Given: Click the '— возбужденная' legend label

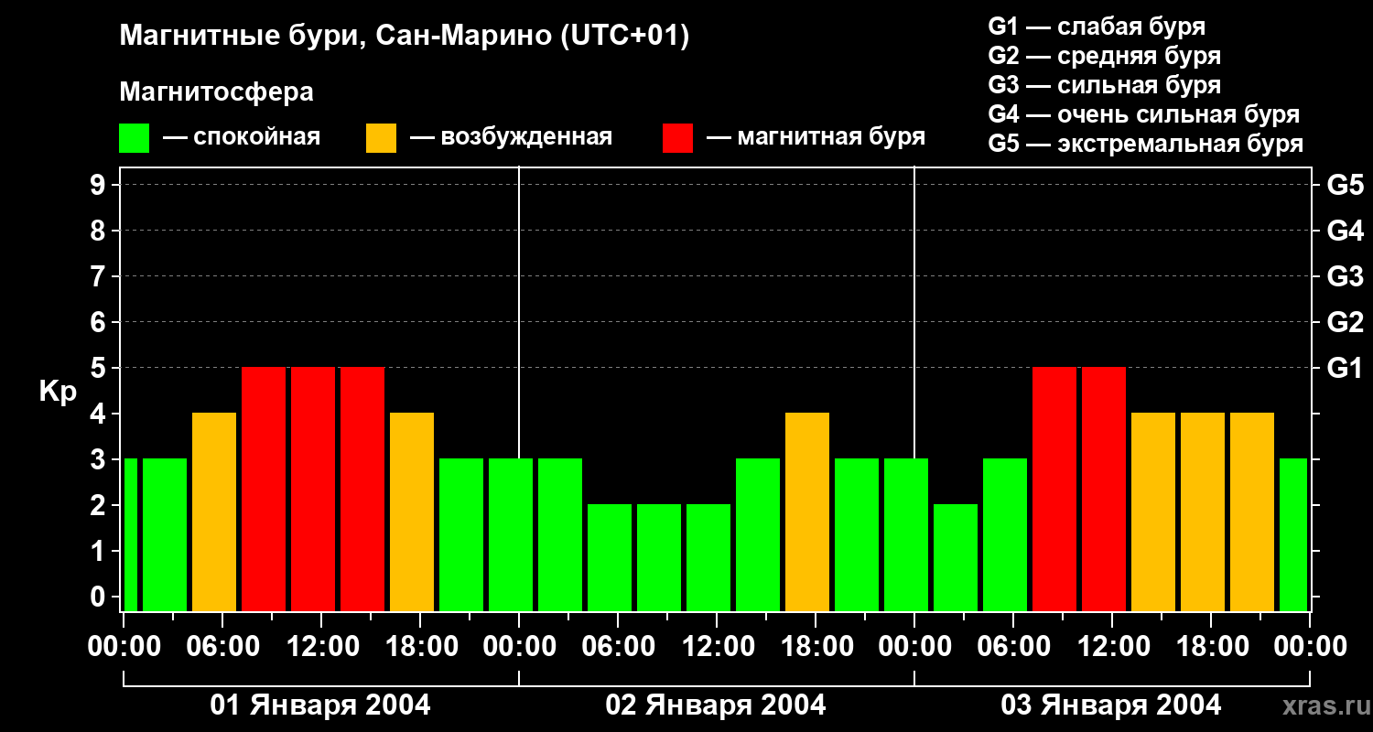Looking at the screenshot, I should [511, 137].
